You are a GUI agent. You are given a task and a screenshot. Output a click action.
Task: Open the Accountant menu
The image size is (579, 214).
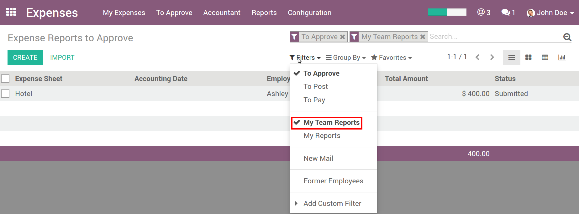tap(222, 13)
